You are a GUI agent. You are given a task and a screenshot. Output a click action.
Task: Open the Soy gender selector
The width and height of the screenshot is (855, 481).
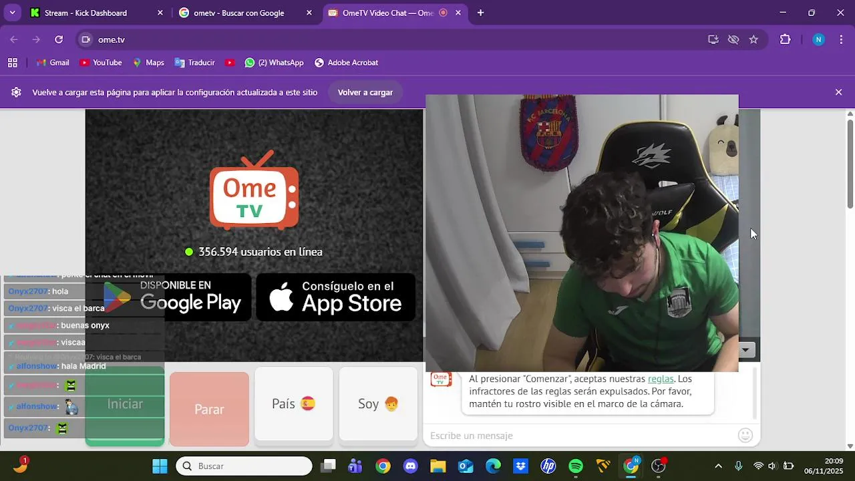click(378, 404)
